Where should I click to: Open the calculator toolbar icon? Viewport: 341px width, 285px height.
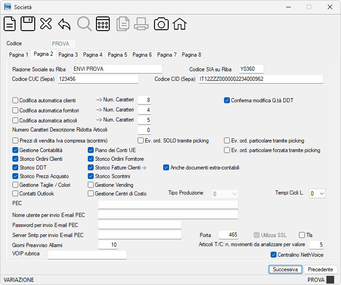[103, 24]
